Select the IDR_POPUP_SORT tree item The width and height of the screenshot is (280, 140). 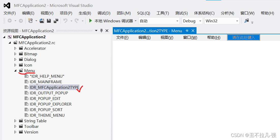tap(46, 110)
